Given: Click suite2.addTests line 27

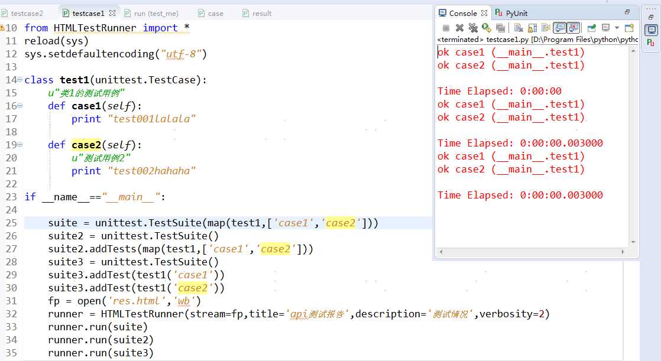Looking at the screenshot, I should pos(180,249).
